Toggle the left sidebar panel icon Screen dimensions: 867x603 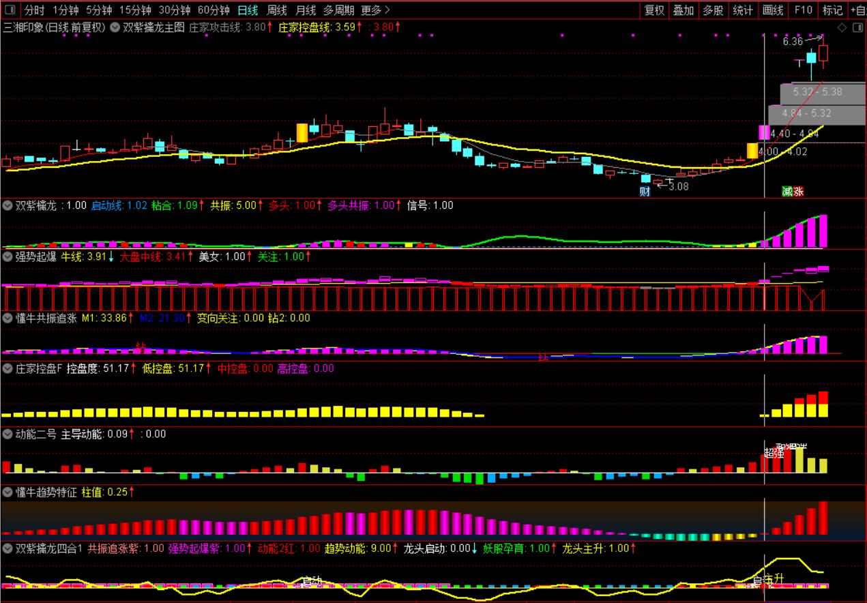pos(10,10)
